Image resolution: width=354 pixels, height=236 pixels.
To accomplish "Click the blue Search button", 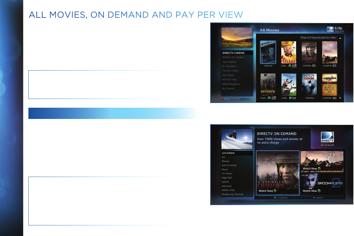I will point(318,198).
